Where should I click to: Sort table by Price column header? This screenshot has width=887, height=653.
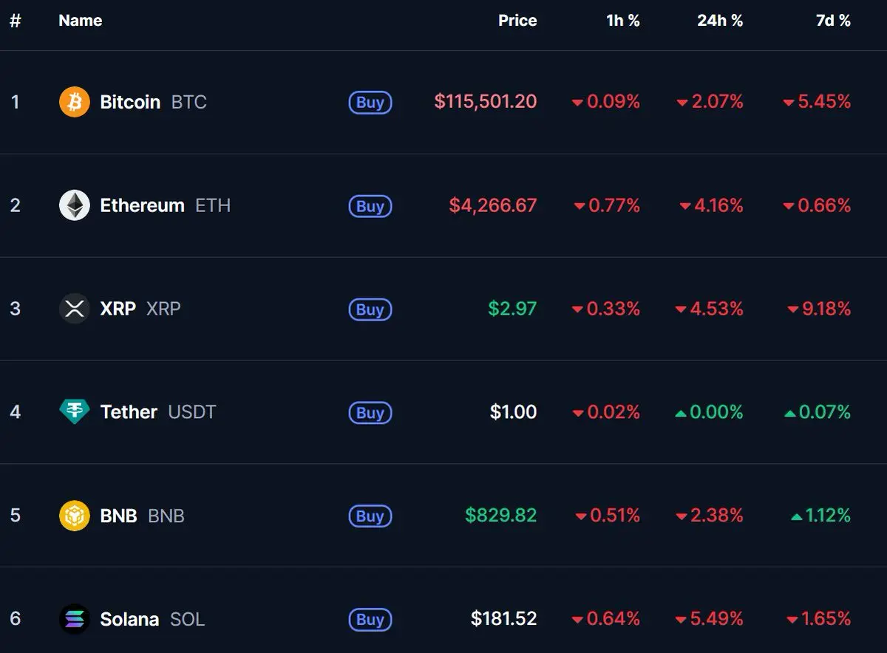pos(517,21)
